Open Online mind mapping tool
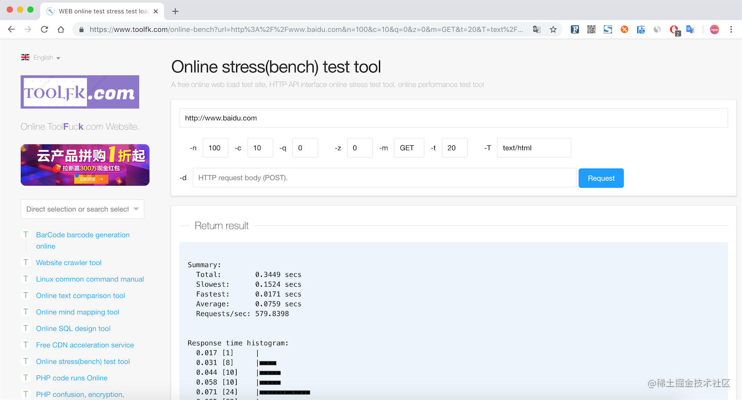This screenshot has width=742, height=400. click(77, 312)
